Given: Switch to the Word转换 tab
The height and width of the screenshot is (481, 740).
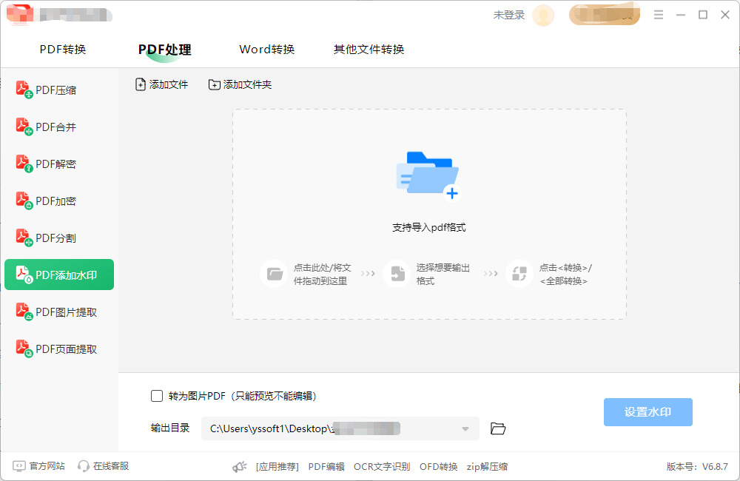Looking at the screenshot, I should pos(267,50).
